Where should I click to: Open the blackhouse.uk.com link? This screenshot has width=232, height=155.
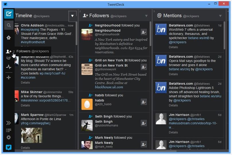point(109,87)
